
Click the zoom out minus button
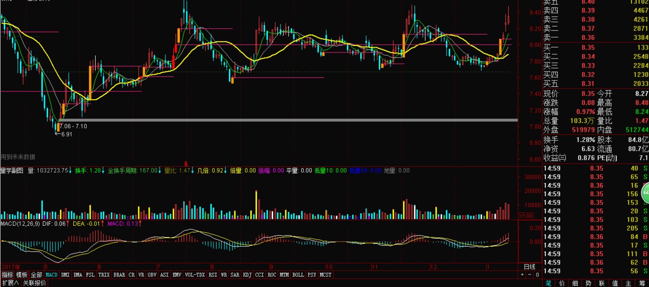(x=529, y=274)
